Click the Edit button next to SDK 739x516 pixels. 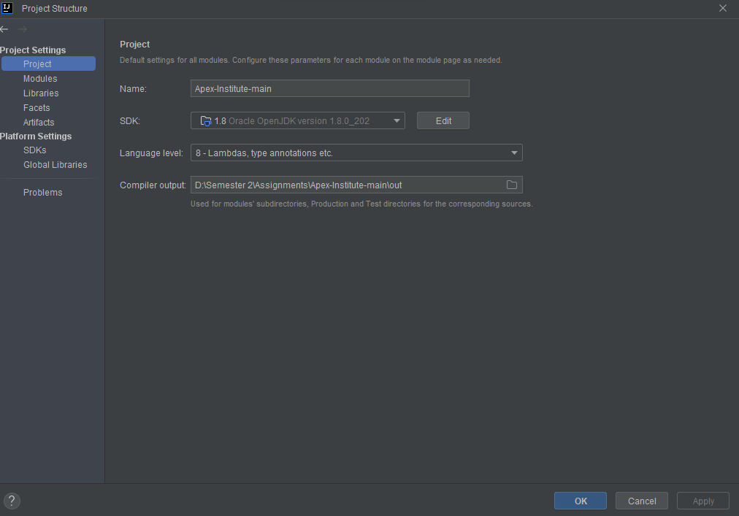(x=443, y=120)
